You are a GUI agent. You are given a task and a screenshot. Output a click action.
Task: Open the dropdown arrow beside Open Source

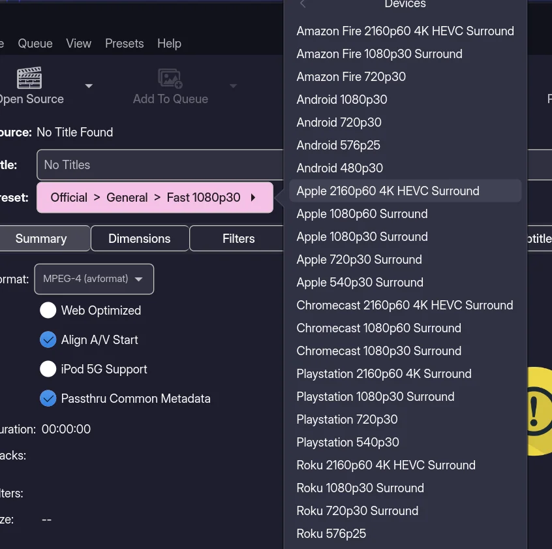click(89, 86)
